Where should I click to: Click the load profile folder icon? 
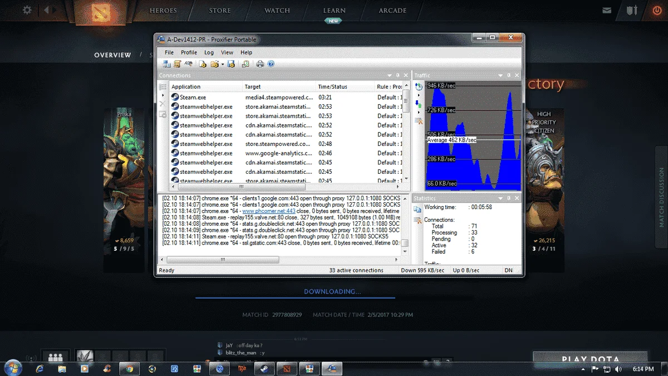214,64
